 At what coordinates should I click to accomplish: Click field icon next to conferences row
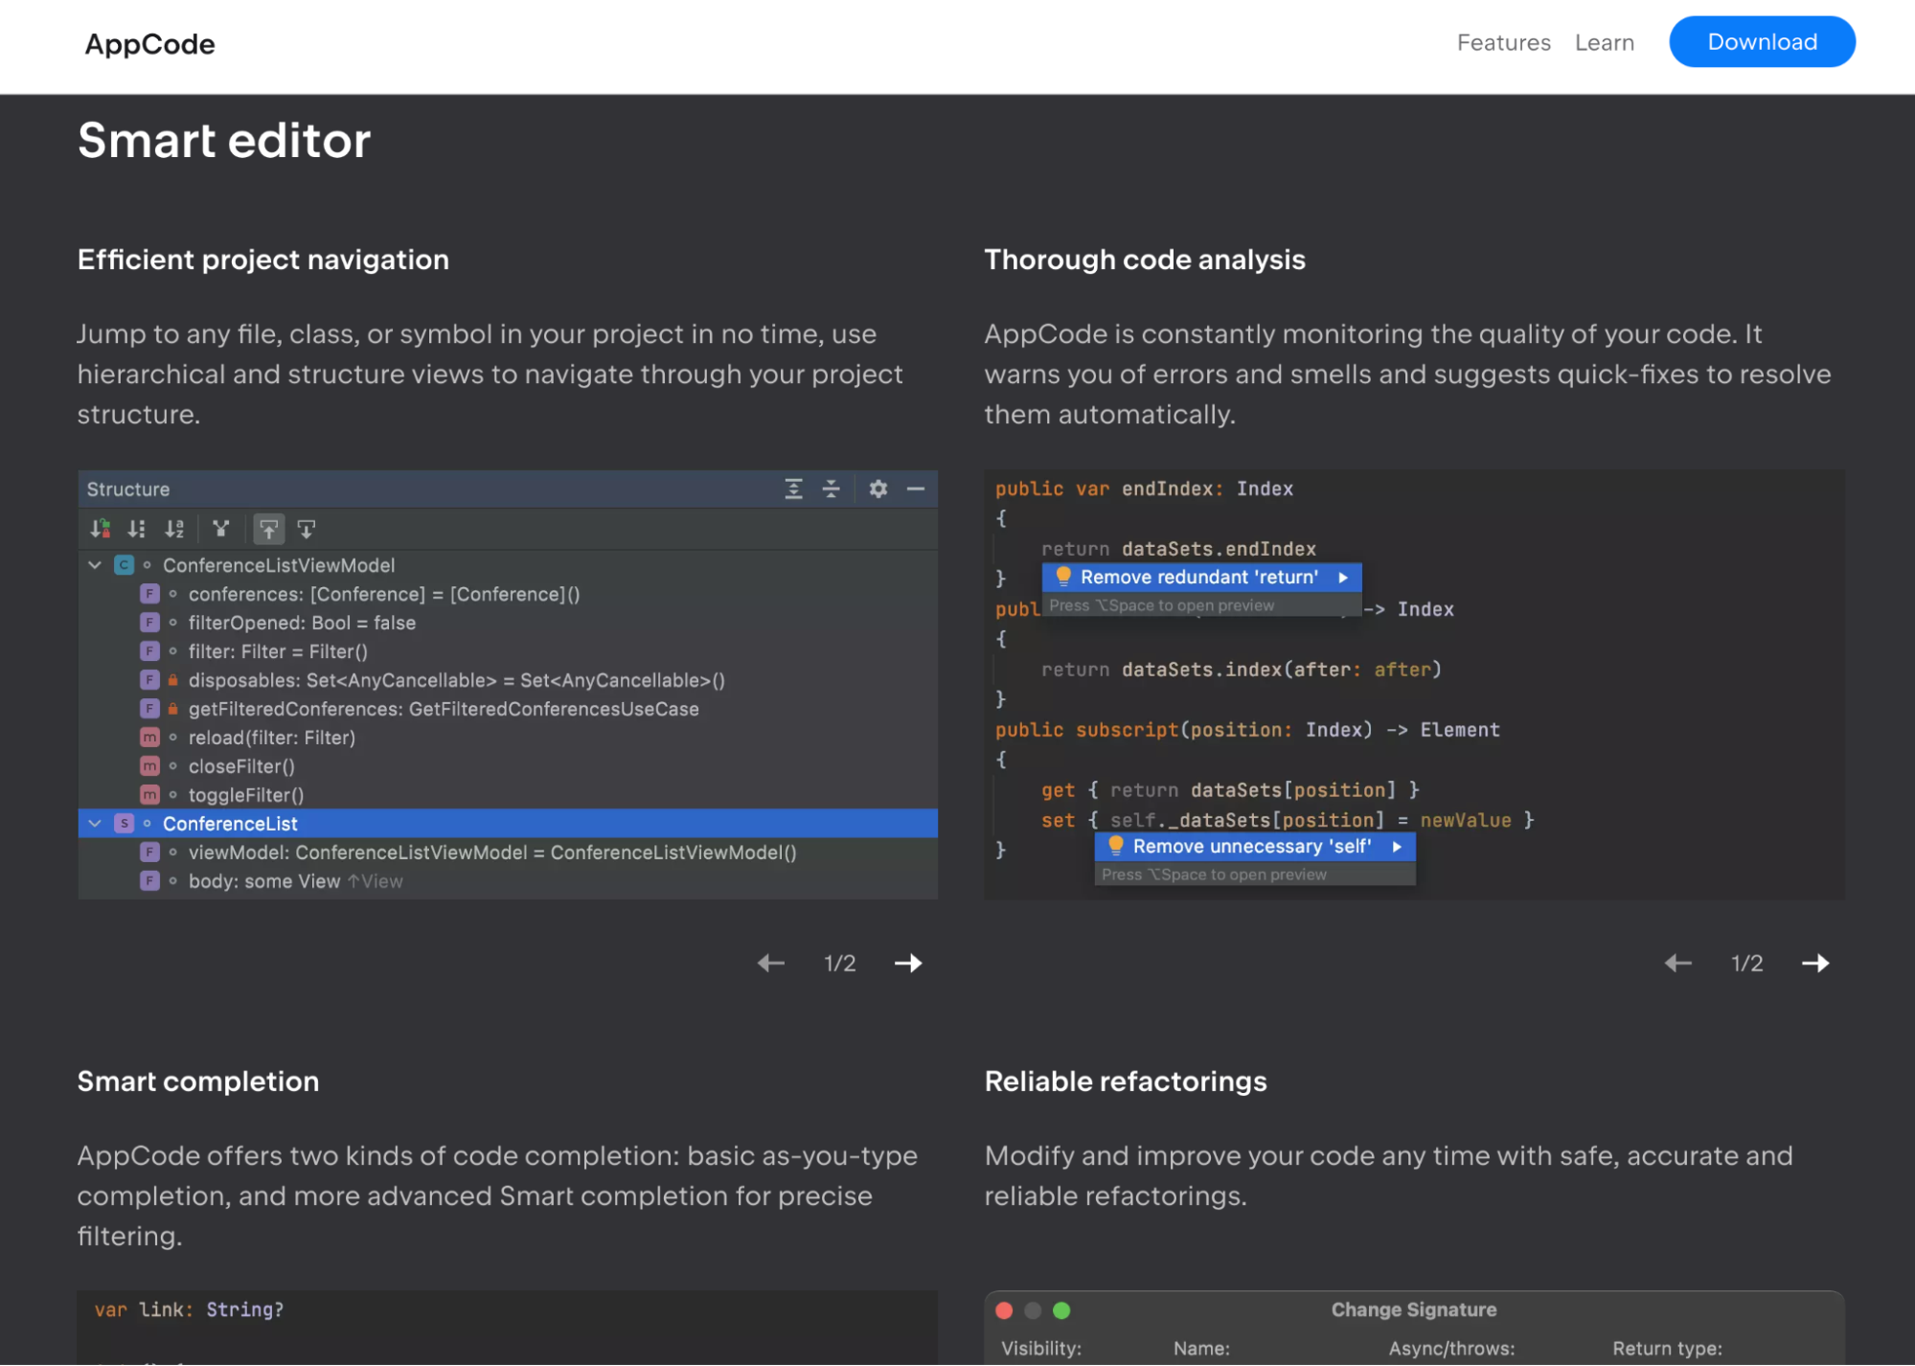point(149,594)
